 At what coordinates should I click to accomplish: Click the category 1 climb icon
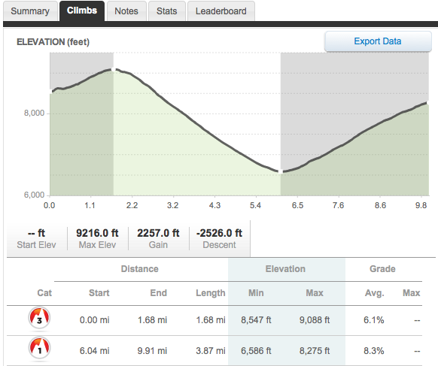tap(39, 348)
